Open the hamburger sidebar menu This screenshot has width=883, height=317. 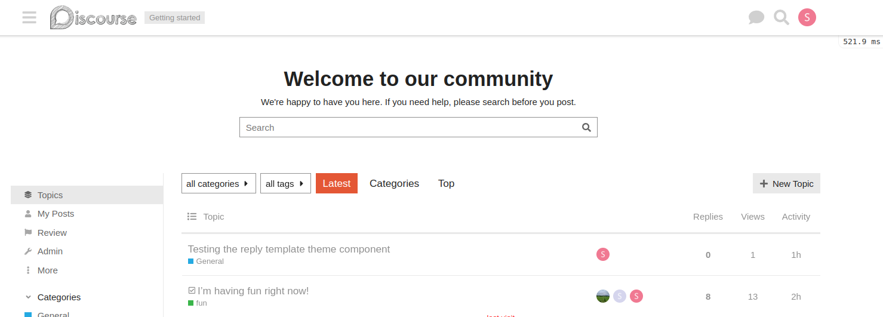(x=29, y=17)
